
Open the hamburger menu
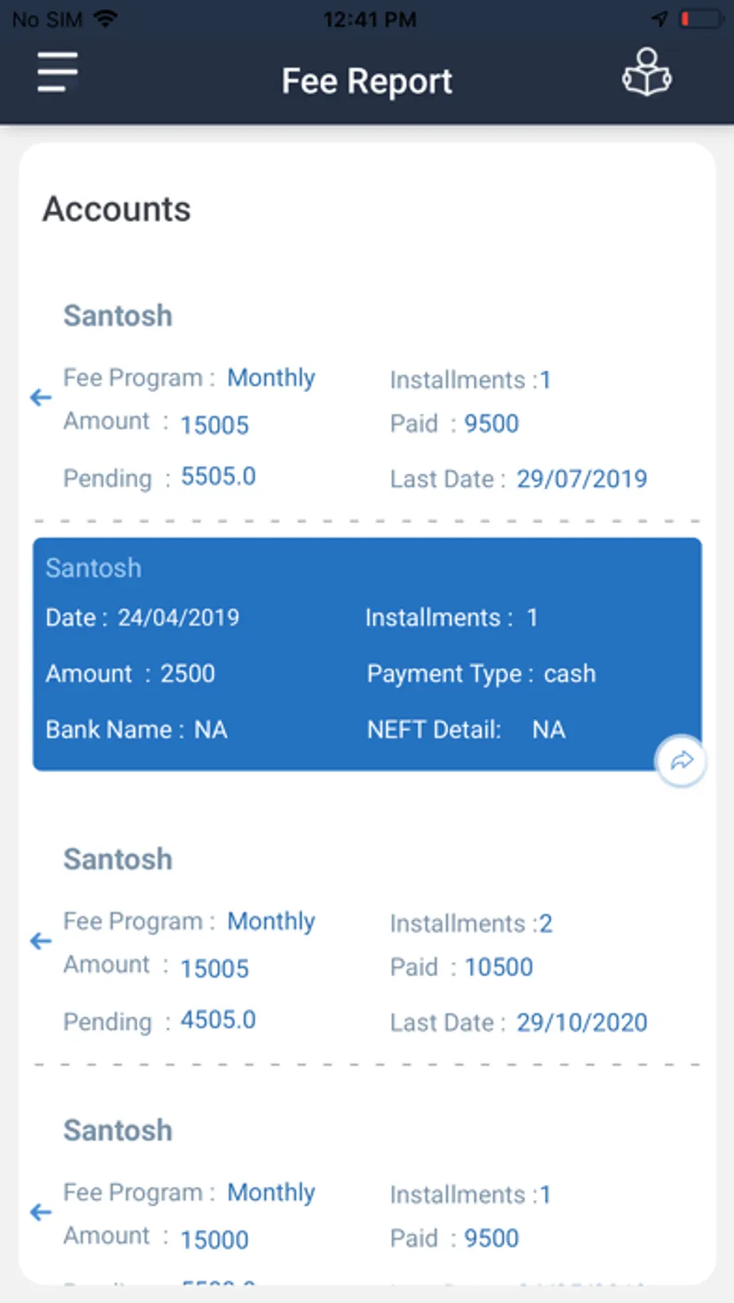coord(57,72)
